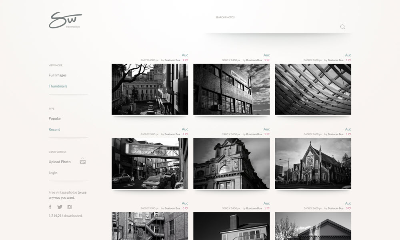The width and height of the screenshot is (400, 240).
Task: Open the Login link
Action: 53,173
